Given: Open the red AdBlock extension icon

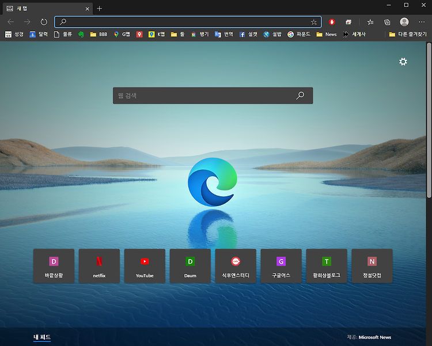Looking at the screenshot, I should click(332, 22).
